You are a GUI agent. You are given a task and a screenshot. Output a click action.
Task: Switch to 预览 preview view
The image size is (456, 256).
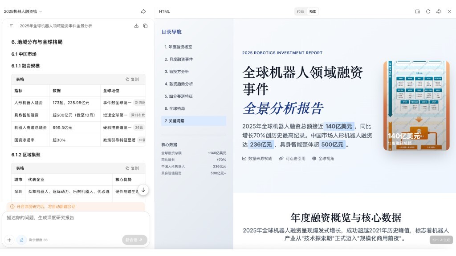[313, 12]
